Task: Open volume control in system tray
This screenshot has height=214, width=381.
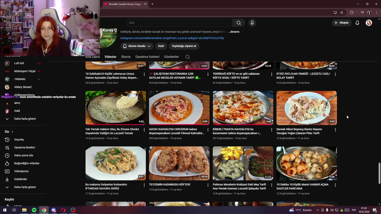Action: click(x=332, y=210)
